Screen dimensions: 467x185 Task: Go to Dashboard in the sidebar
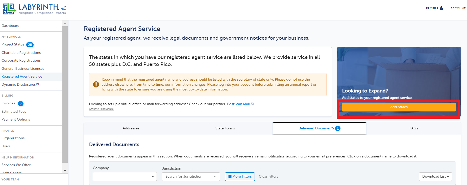coord(10,26)
